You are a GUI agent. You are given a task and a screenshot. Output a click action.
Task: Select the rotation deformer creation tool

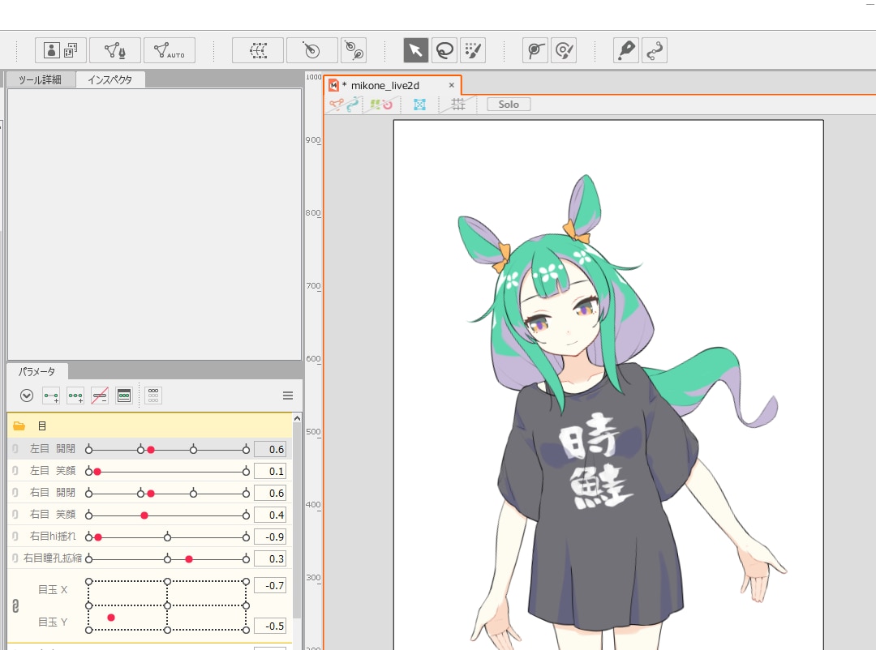311,50
